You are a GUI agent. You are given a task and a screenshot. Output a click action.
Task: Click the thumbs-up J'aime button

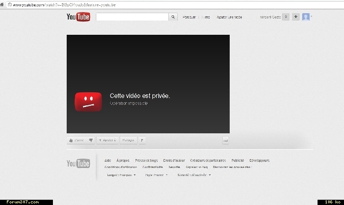point(77,140)
